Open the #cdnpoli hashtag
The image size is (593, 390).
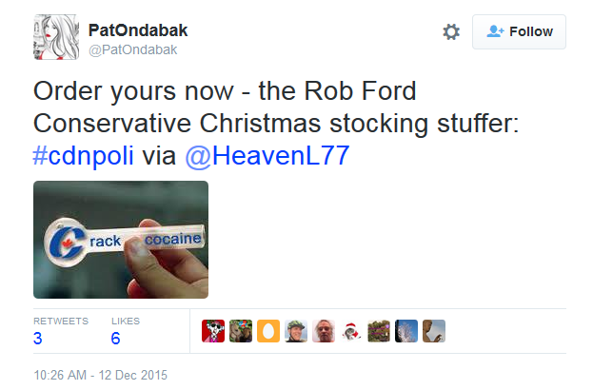point(84,156)
